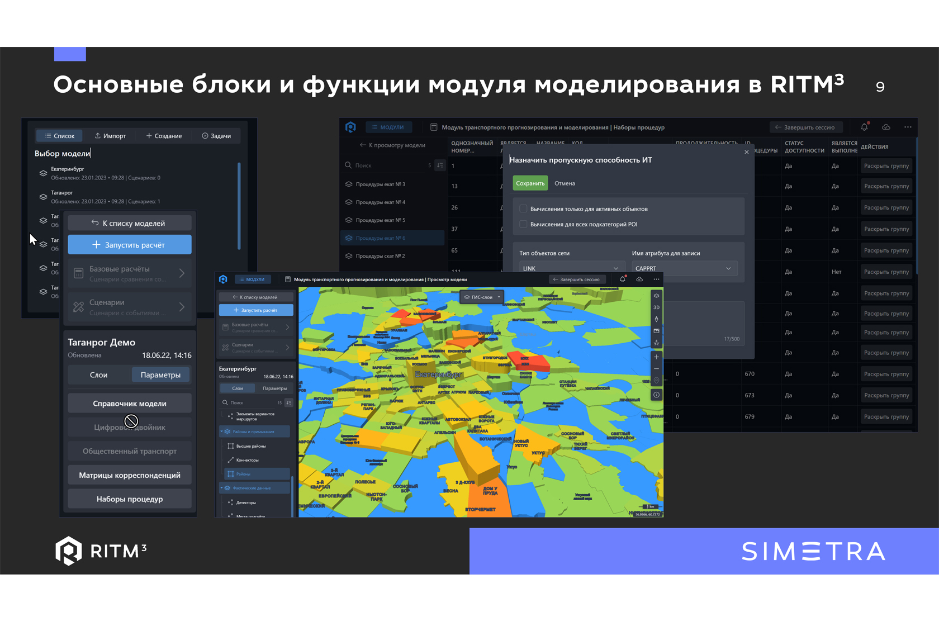Switch to Слои in the Таганрог Демо panel
This screenshot has width=939, height=626.
coord(99,375)
